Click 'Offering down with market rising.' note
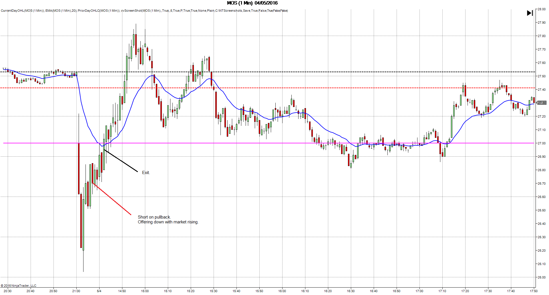This screenshot has height=295, width=549. [168, 222]
